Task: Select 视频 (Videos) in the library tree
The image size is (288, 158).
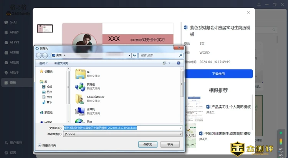Action: tap(49, 87)
